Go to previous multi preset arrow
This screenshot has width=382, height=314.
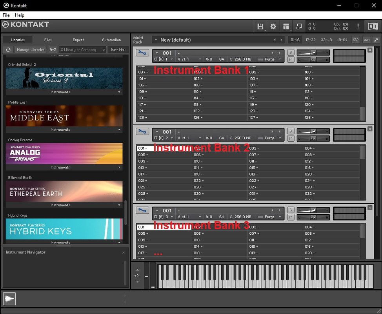[x=275, y=40]
